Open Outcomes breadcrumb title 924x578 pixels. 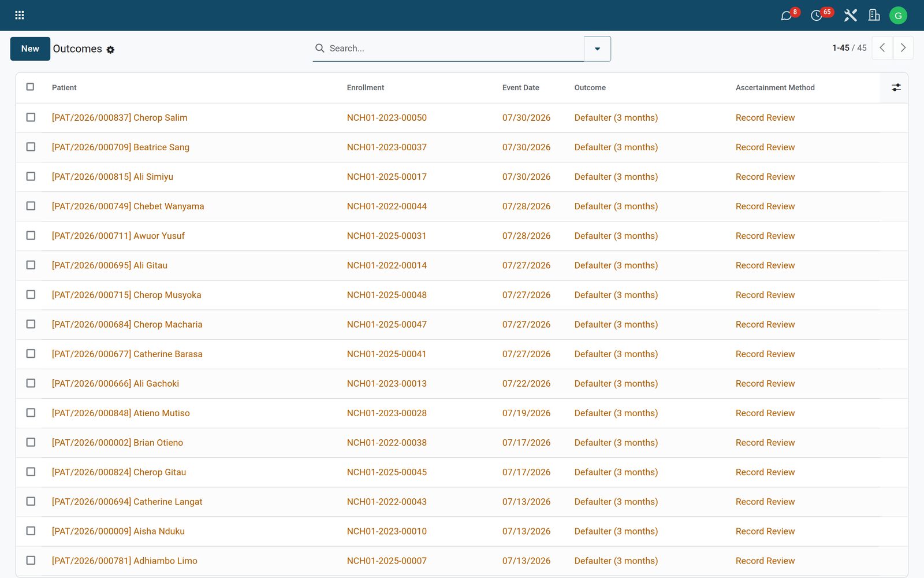(x=77, y=49)
